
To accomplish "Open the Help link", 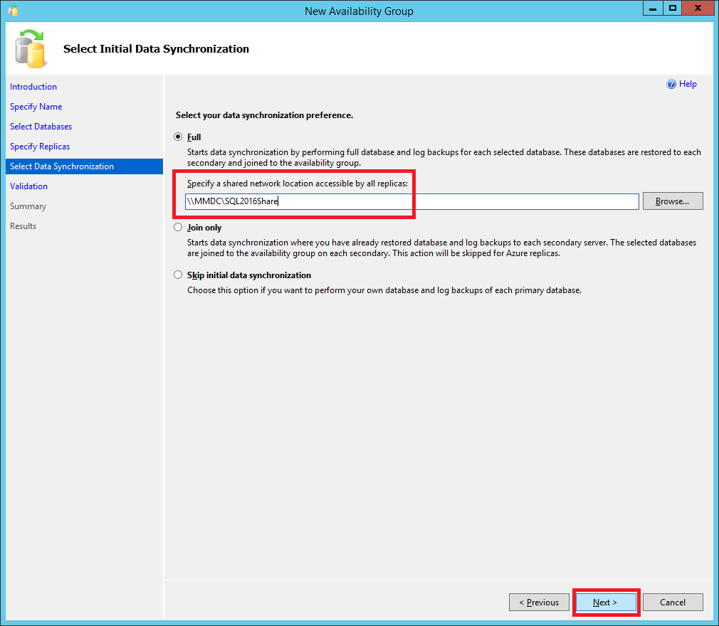I will [688, 84].
